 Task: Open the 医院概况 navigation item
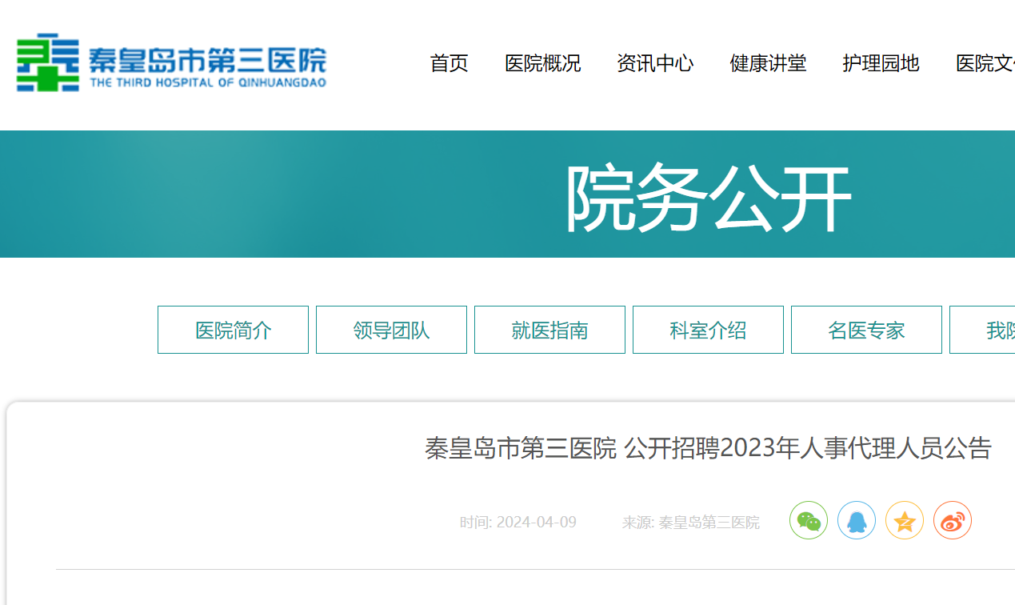tap(543, 63)
